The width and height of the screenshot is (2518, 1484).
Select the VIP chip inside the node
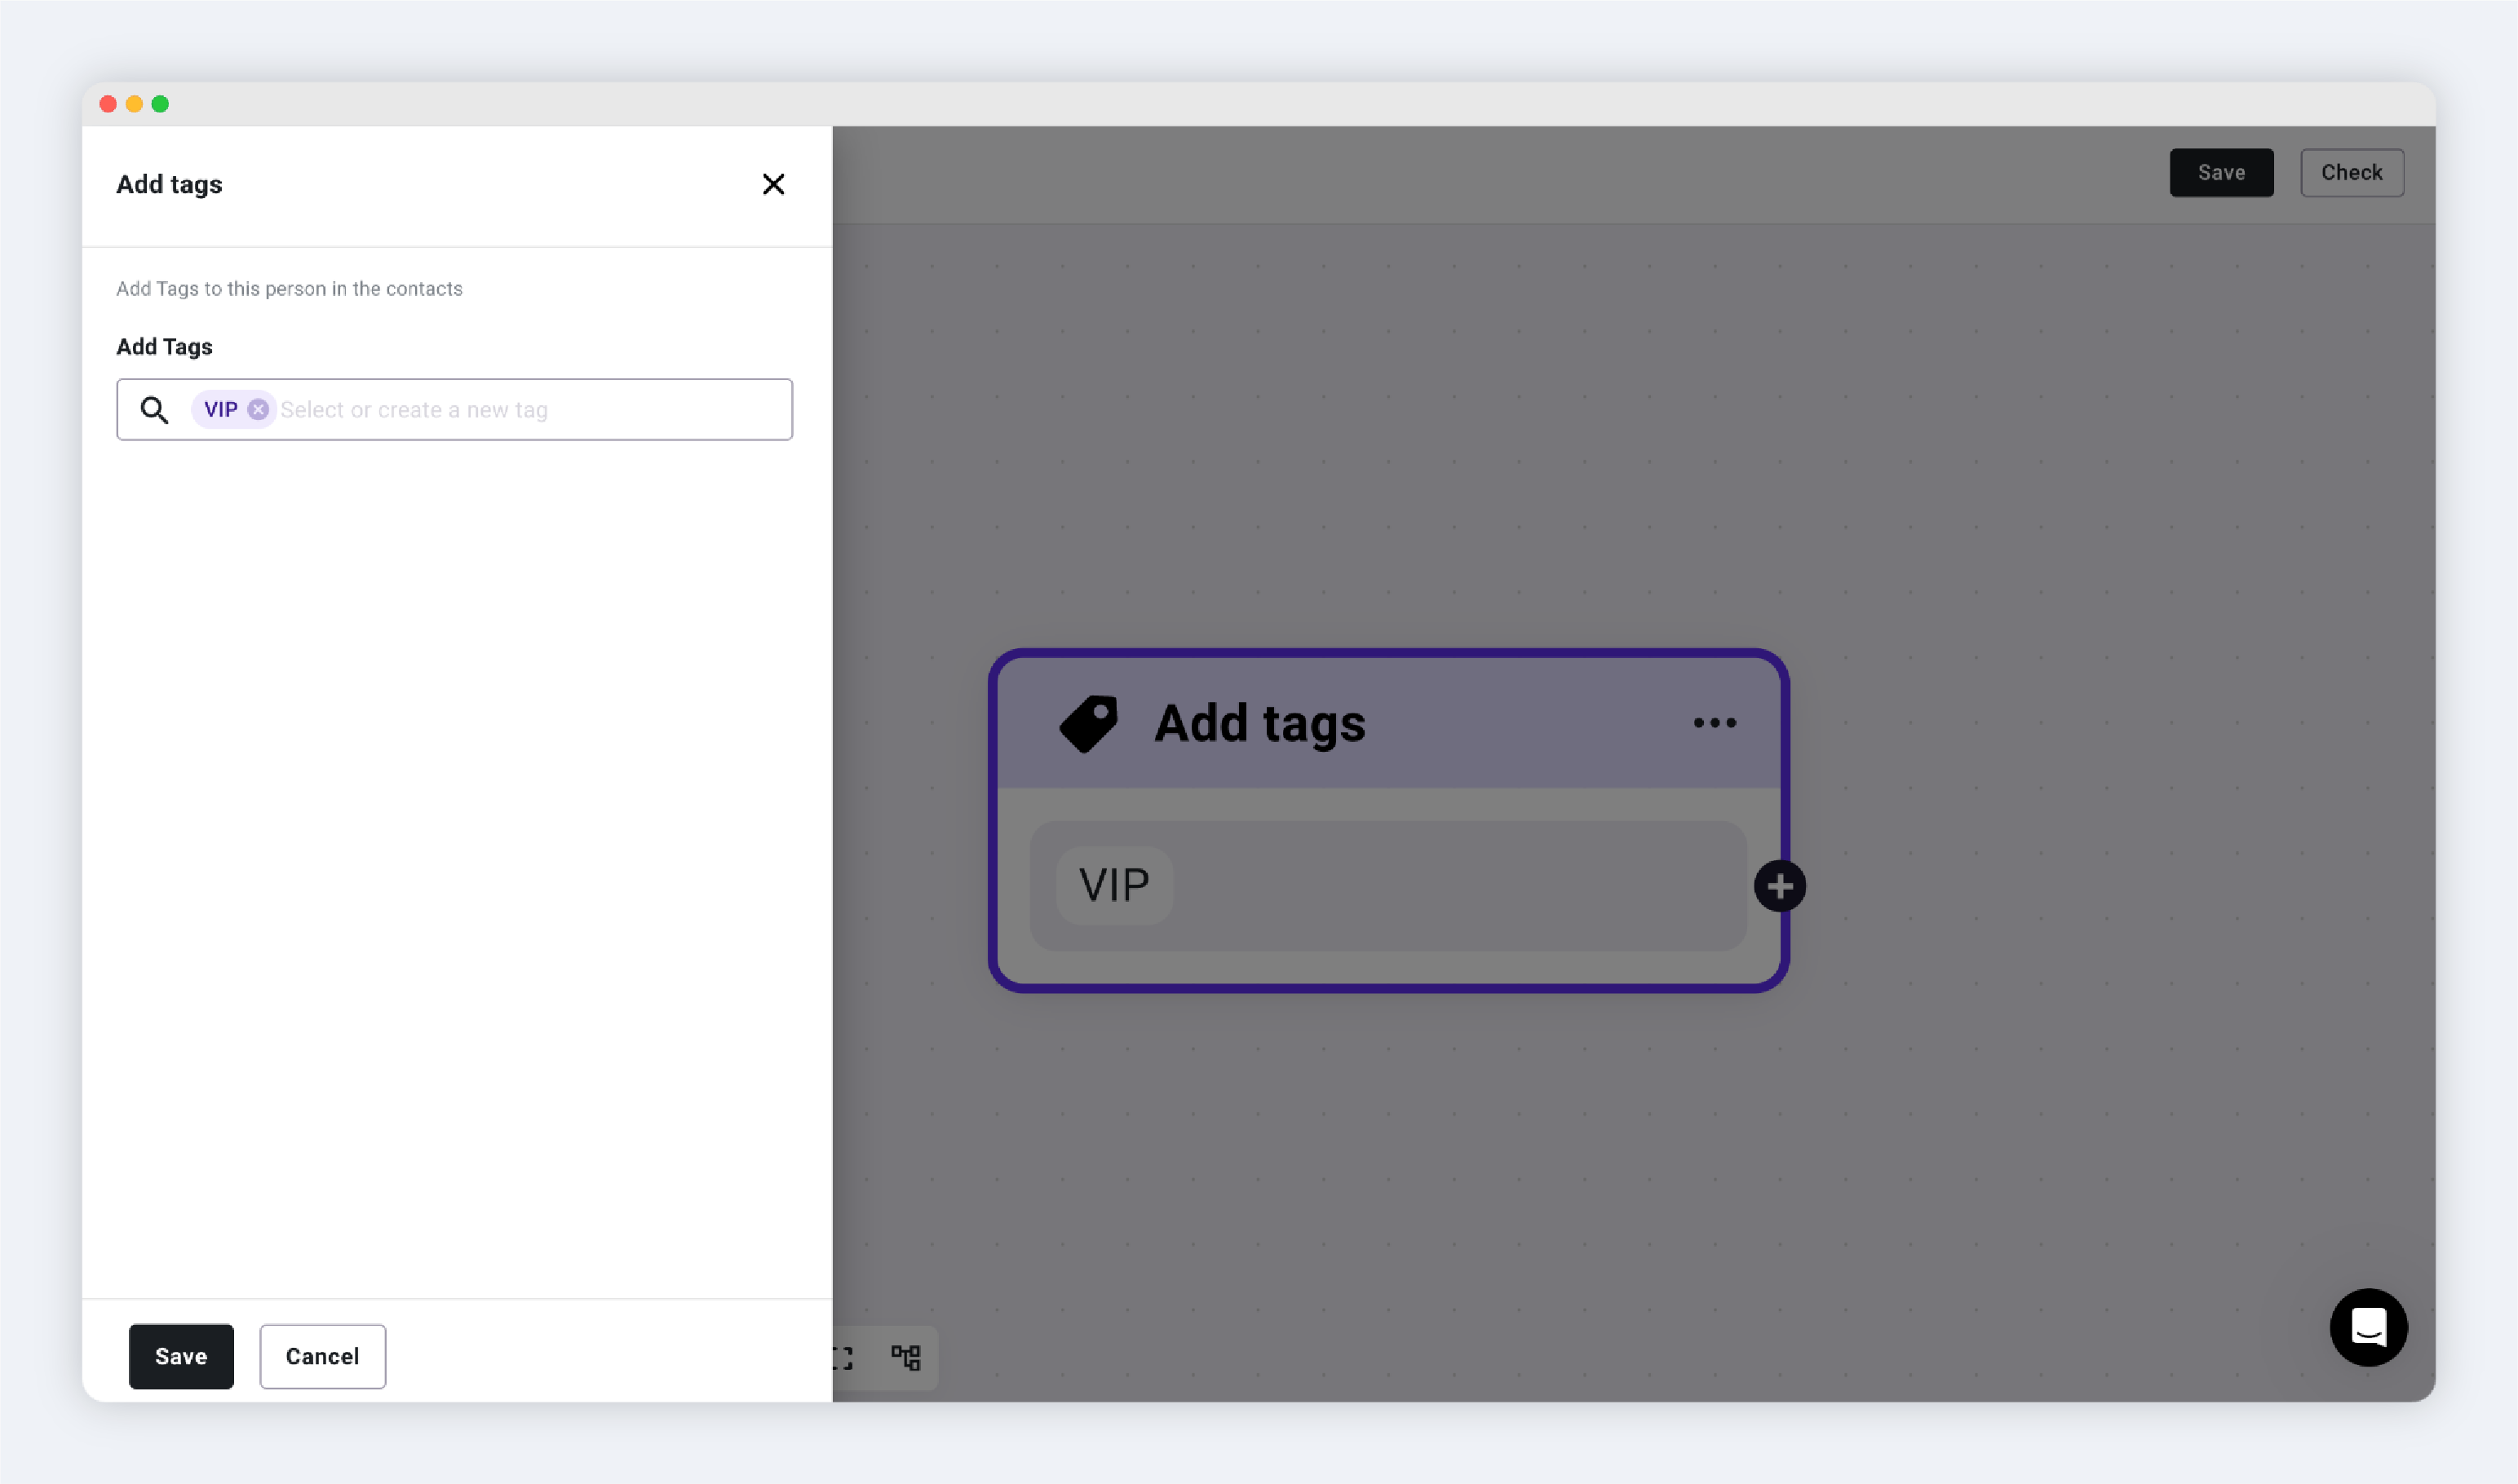[x=1113, y=886]
